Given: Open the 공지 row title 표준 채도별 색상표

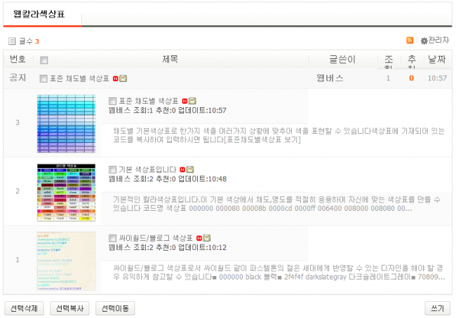Looking at the screenshot, I should pyautogui.click(x=79, y=78).
